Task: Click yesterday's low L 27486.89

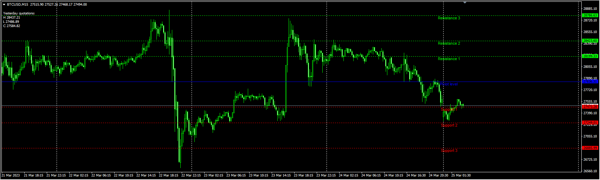Action: 11,22
